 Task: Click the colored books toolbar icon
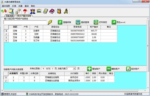[59, 11]
